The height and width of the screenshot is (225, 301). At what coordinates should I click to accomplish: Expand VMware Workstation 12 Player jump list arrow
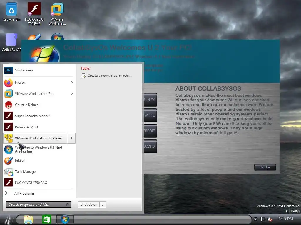pos(72,138)
